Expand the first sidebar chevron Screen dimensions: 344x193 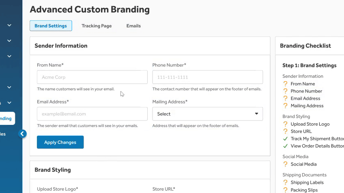tap(9, 25)
